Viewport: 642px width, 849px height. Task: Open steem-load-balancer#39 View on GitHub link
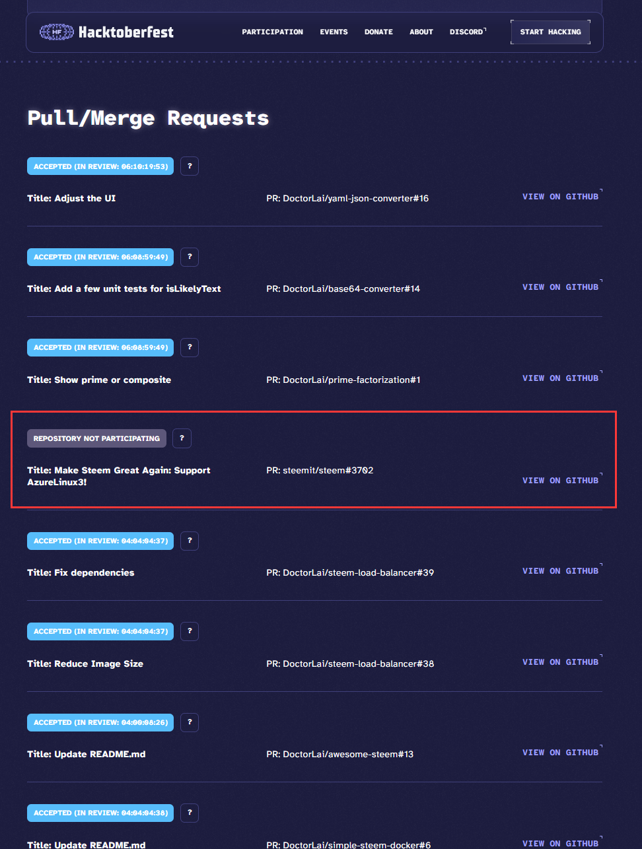click(561, 571)
